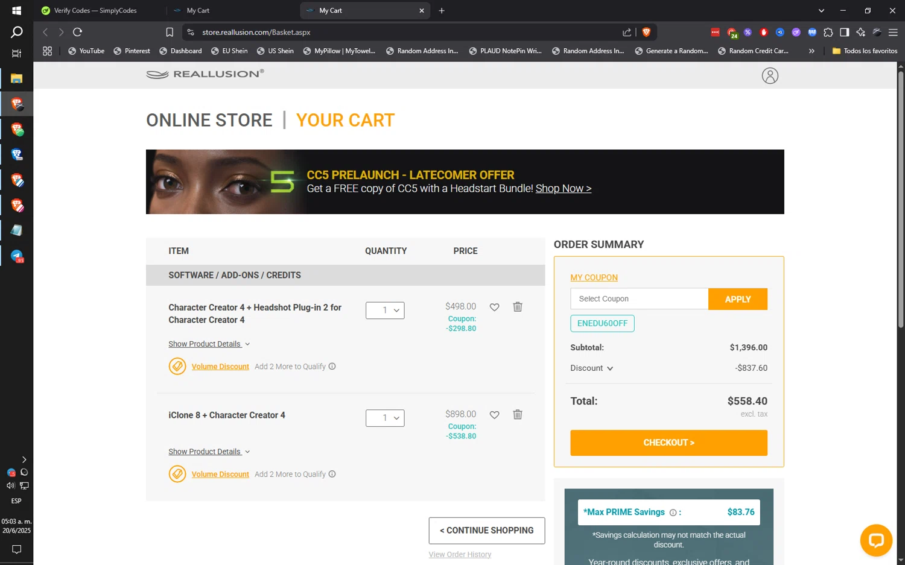Expand the Discount breakdown in order summary
Screen dimensions: 905x565
tap(592, 368)
